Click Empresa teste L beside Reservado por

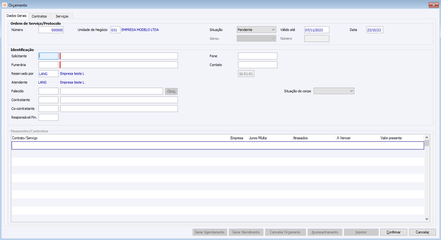(72, 74)
